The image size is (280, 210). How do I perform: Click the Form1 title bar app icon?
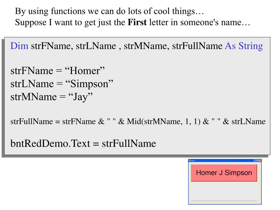[190, 161]
